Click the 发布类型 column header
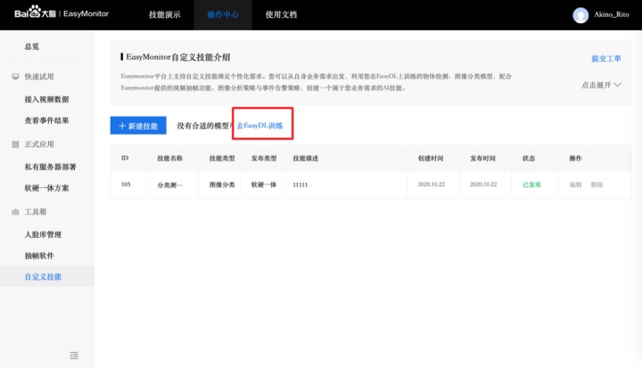Screen dimensions: 642x368 coord(264,158)
